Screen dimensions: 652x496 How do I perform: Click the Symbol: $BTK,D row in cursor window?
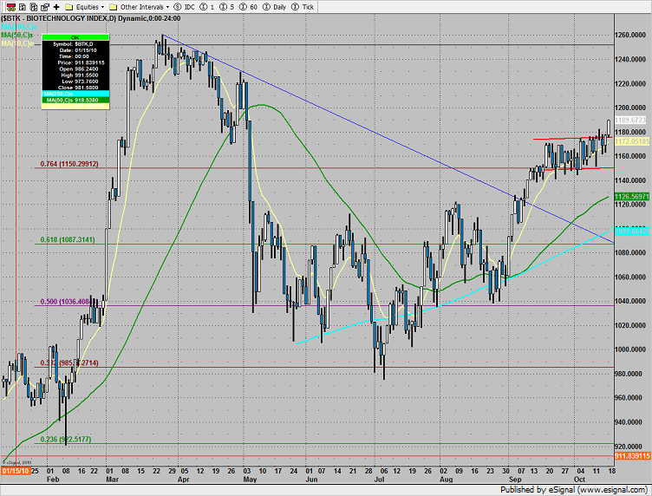coord(75,44)
